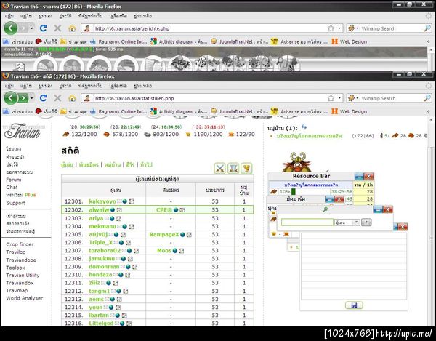Click the magnifier icon in the search popup
This screenshot has height=341, width=436.
tap(325, 209)
